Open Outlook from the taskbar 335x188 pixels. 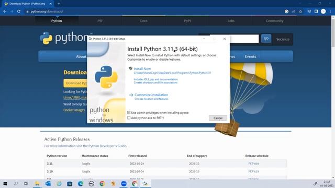[48, 183]
